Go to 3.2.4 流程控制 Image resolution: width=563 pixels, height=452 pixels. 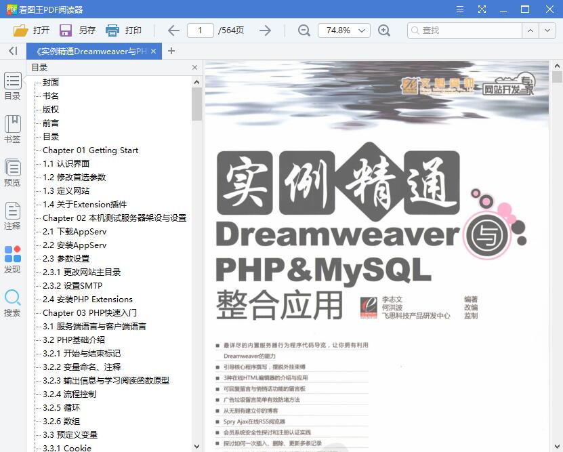[x=69, y=394]
